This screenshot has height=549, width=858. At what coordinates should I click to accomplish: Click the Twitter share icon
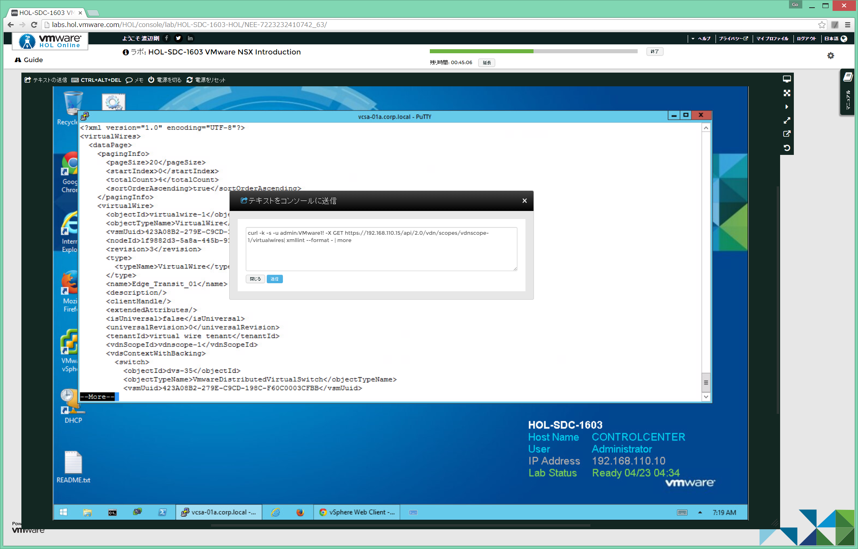[x=178, y=38]
